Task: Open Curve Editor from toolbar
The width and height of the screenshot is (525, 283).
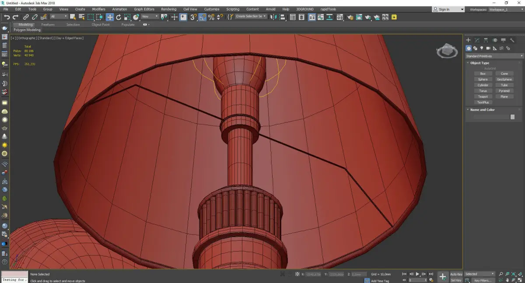Action: (x=320, y=17)
